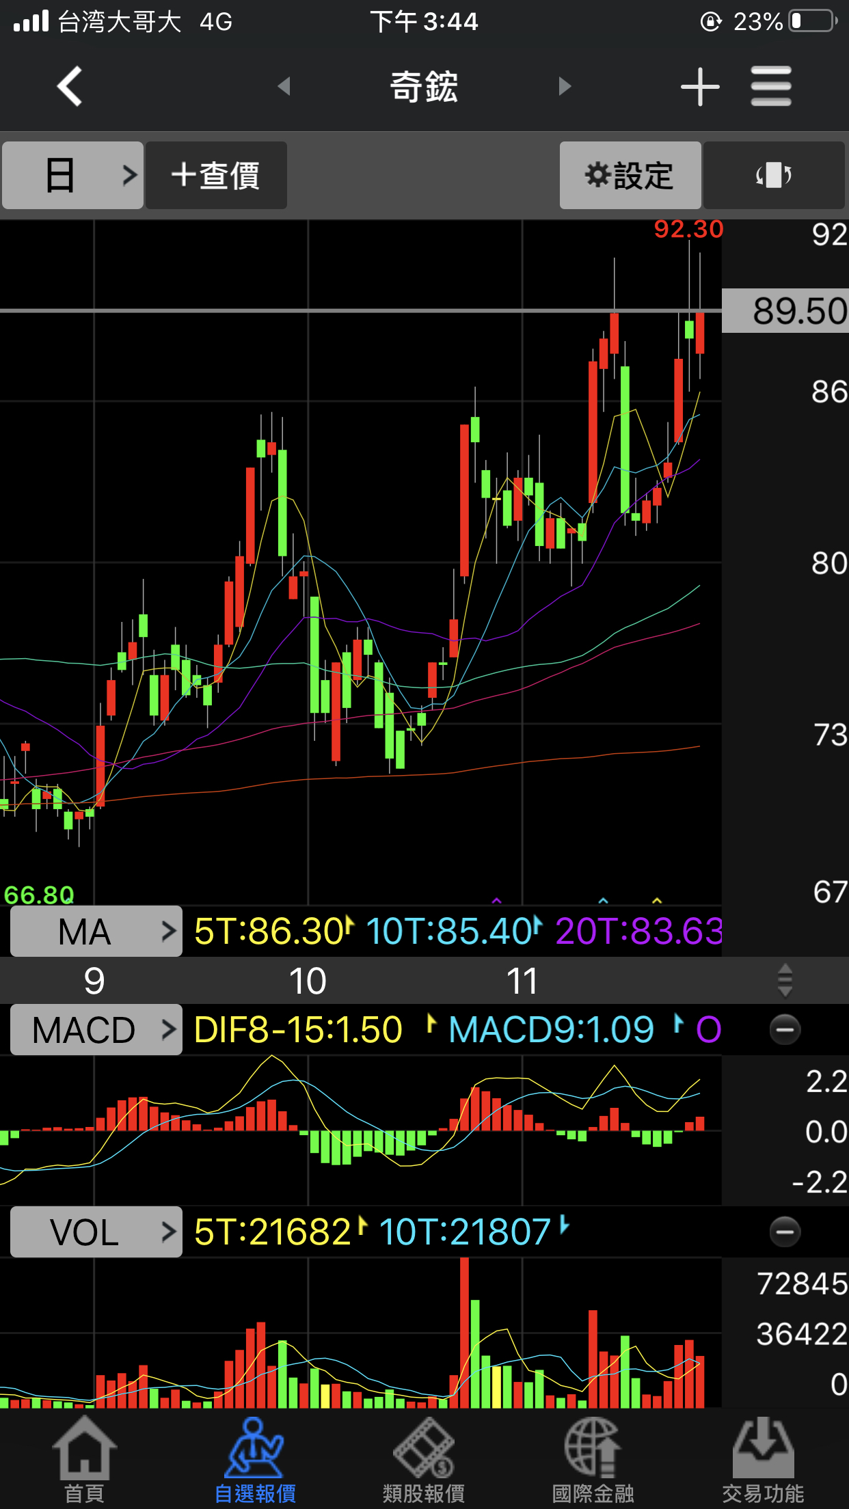
Task: Collapse the VOL indicator panel
Action: [784, 1232]
